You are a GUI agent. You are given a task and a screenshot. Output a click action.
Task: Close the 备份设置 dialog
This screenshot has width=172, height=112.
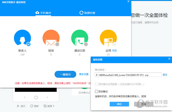(x=169, y=59)
